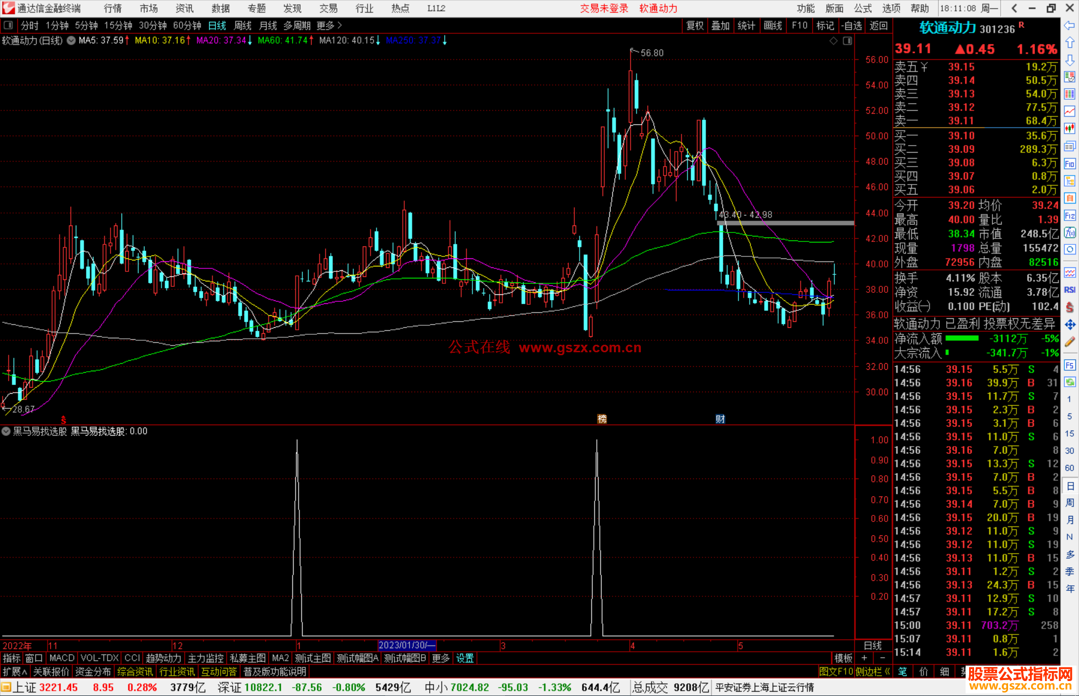Click the candlestick chart icon in sidebar

pyautogui.click(x=1070, y=129)
